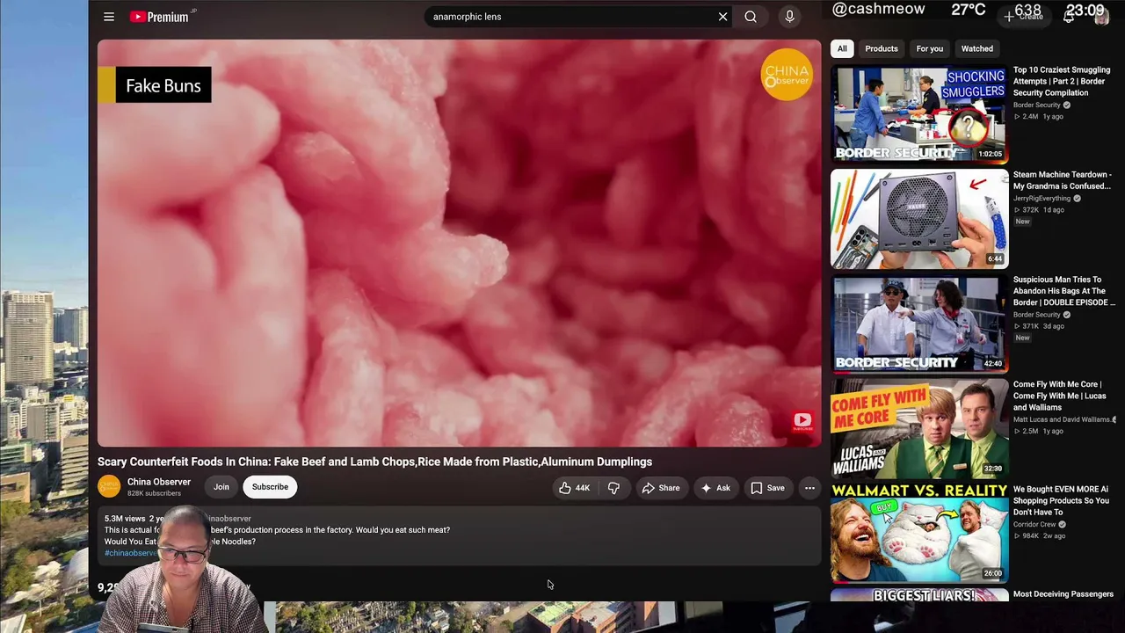Open the Come Fly With Me Core thumbnail
This screenshot has width=1125, height=633.
pyautogui.click(x=919, y=427)
